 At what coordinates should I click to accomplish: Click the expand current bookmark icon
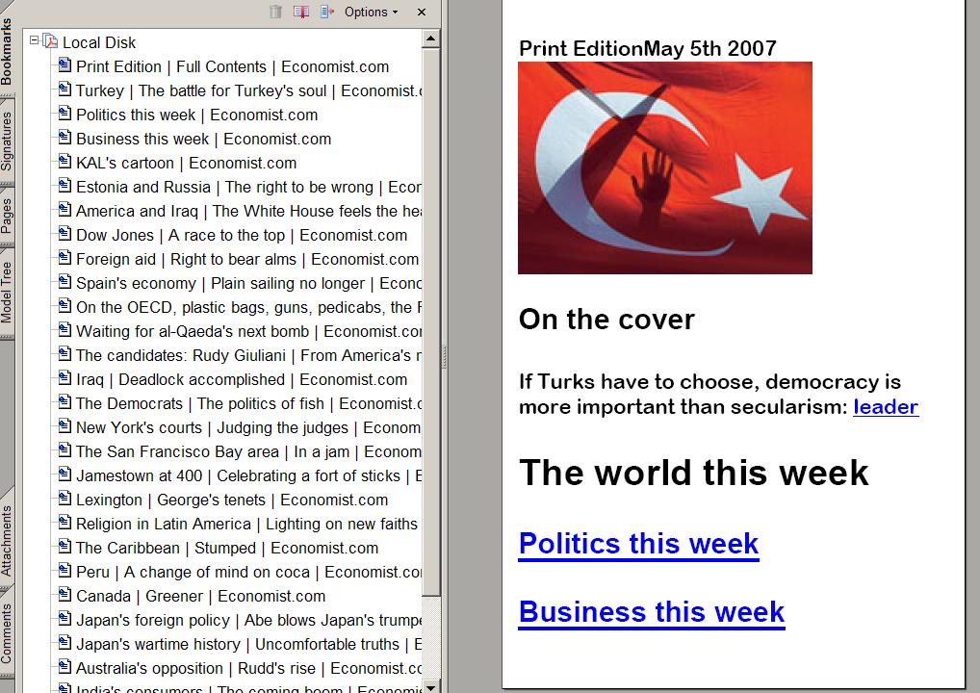click(327, 12)
